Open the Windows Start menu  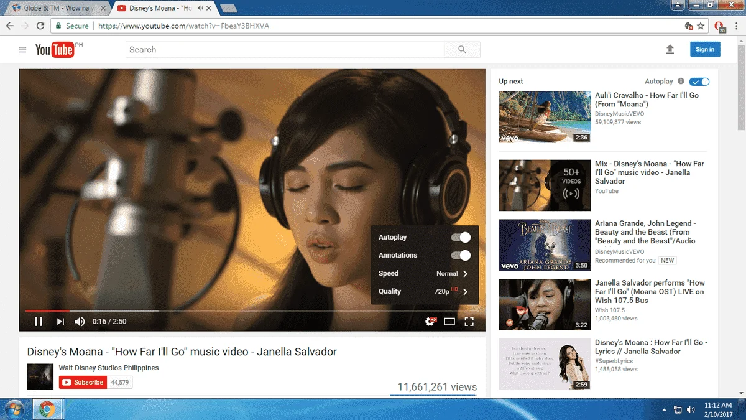(x=14, y=409)
